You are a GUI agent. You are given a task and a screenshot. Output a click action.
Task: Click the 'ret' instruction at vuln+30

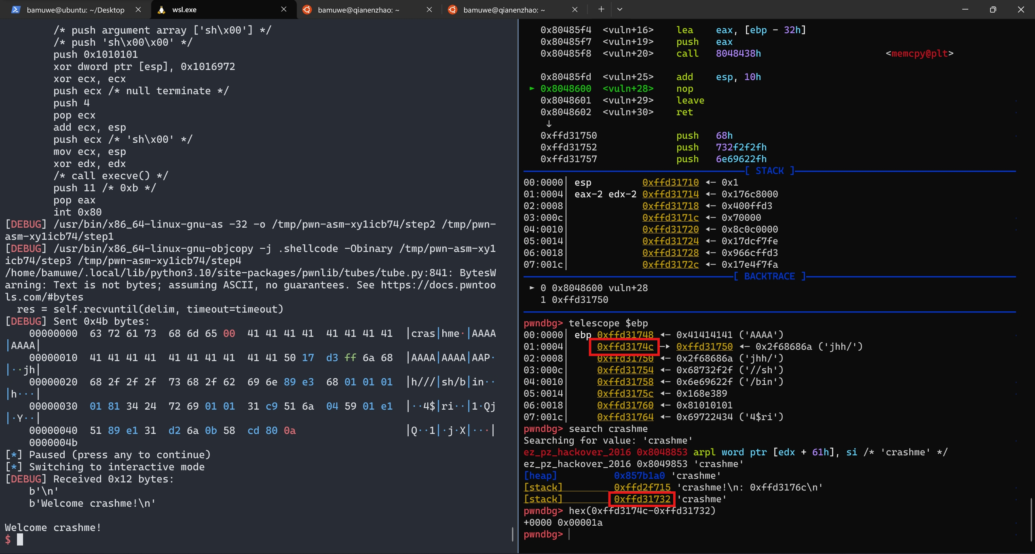click(x=684, y=112)
